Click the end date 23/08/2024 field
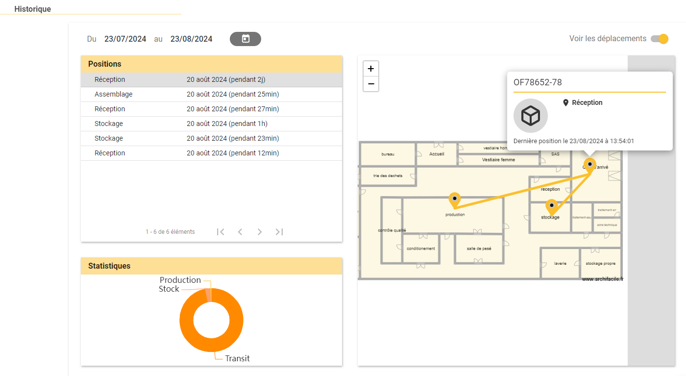This screenshot has height=376, width=686. click(x=192, y=39)
